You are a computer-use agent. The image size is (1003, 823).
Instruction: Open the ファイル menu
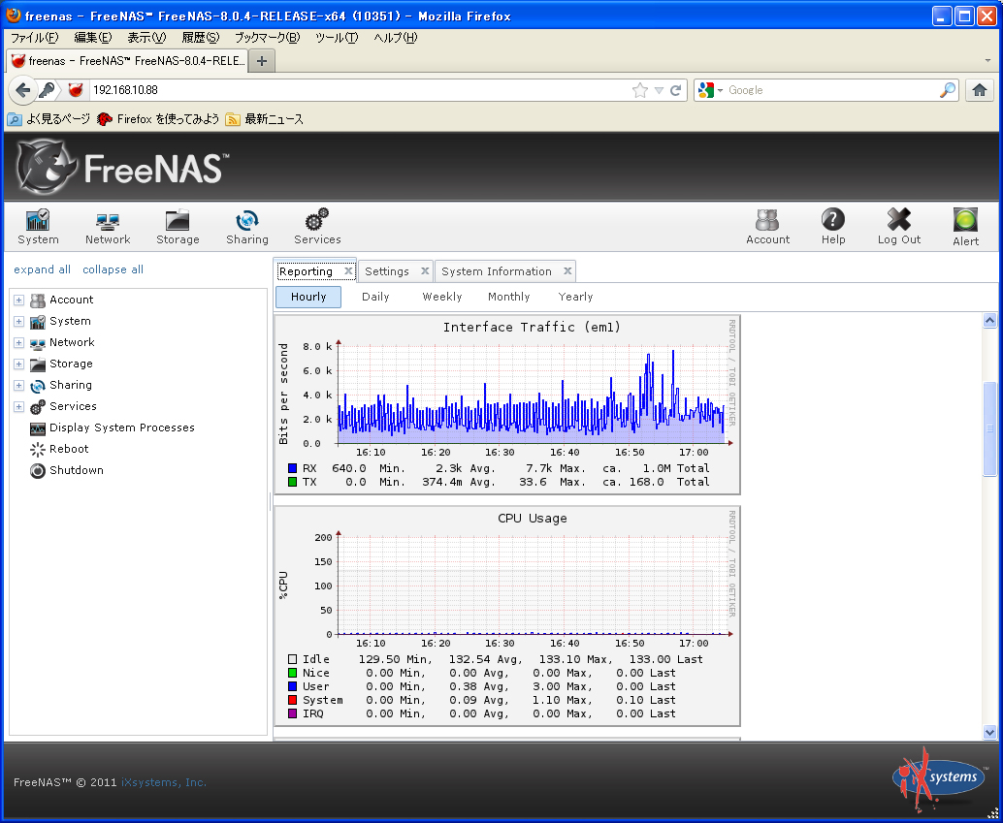click(35, 38)
